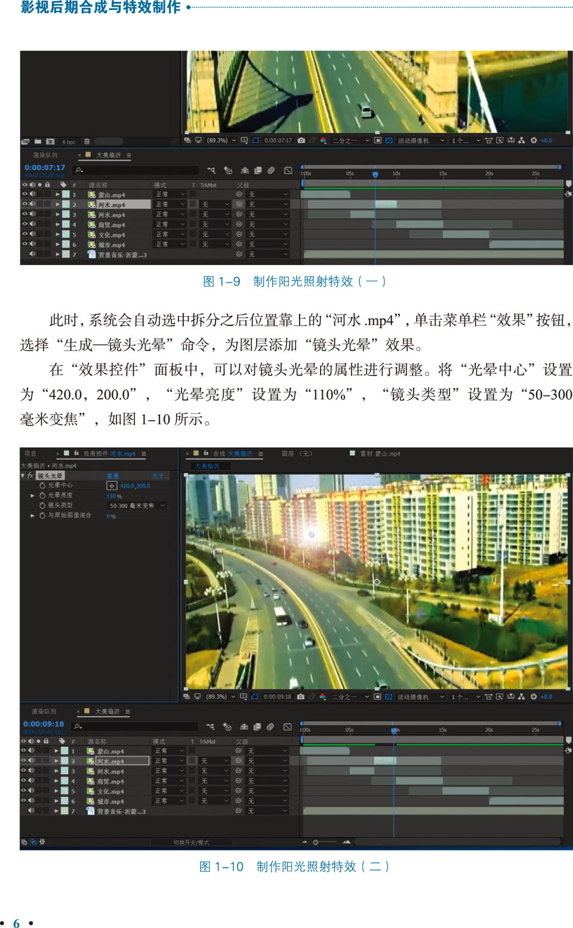Click 重置 link for 镜头光晕 effect
This screenshot has height=928, width=573.
113,476
